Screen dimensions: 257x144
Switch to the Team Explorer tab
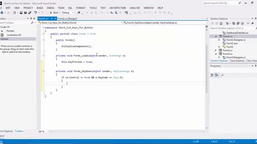[x=237, y=61]
